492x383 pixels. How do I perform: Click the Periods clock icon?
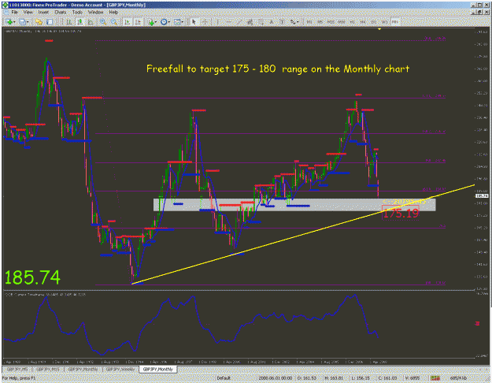click(164, 22)
